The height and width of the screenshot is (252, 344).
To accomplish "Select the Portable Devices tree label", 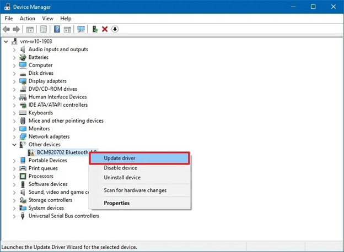I will click(47, 160).
